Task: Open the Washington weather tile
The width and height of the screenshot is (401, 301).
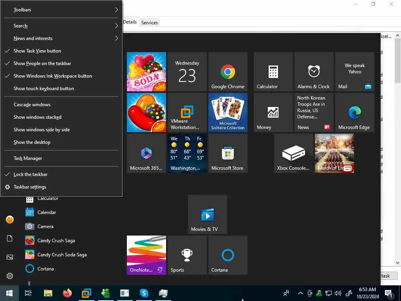Action: [187, 153]
